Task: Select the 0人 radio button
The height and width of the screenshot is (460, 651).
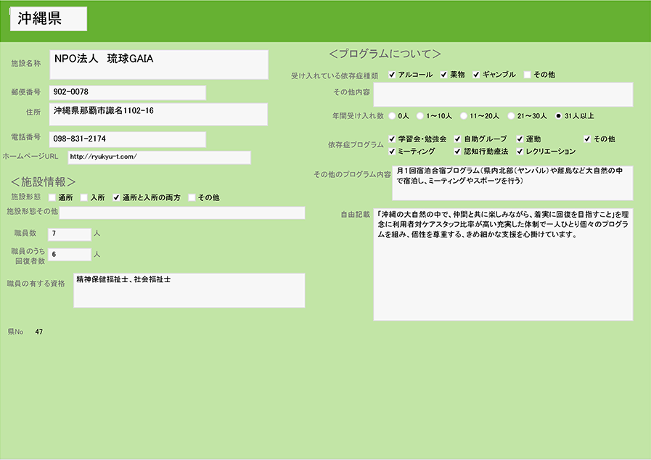Action: click(393, 115)
